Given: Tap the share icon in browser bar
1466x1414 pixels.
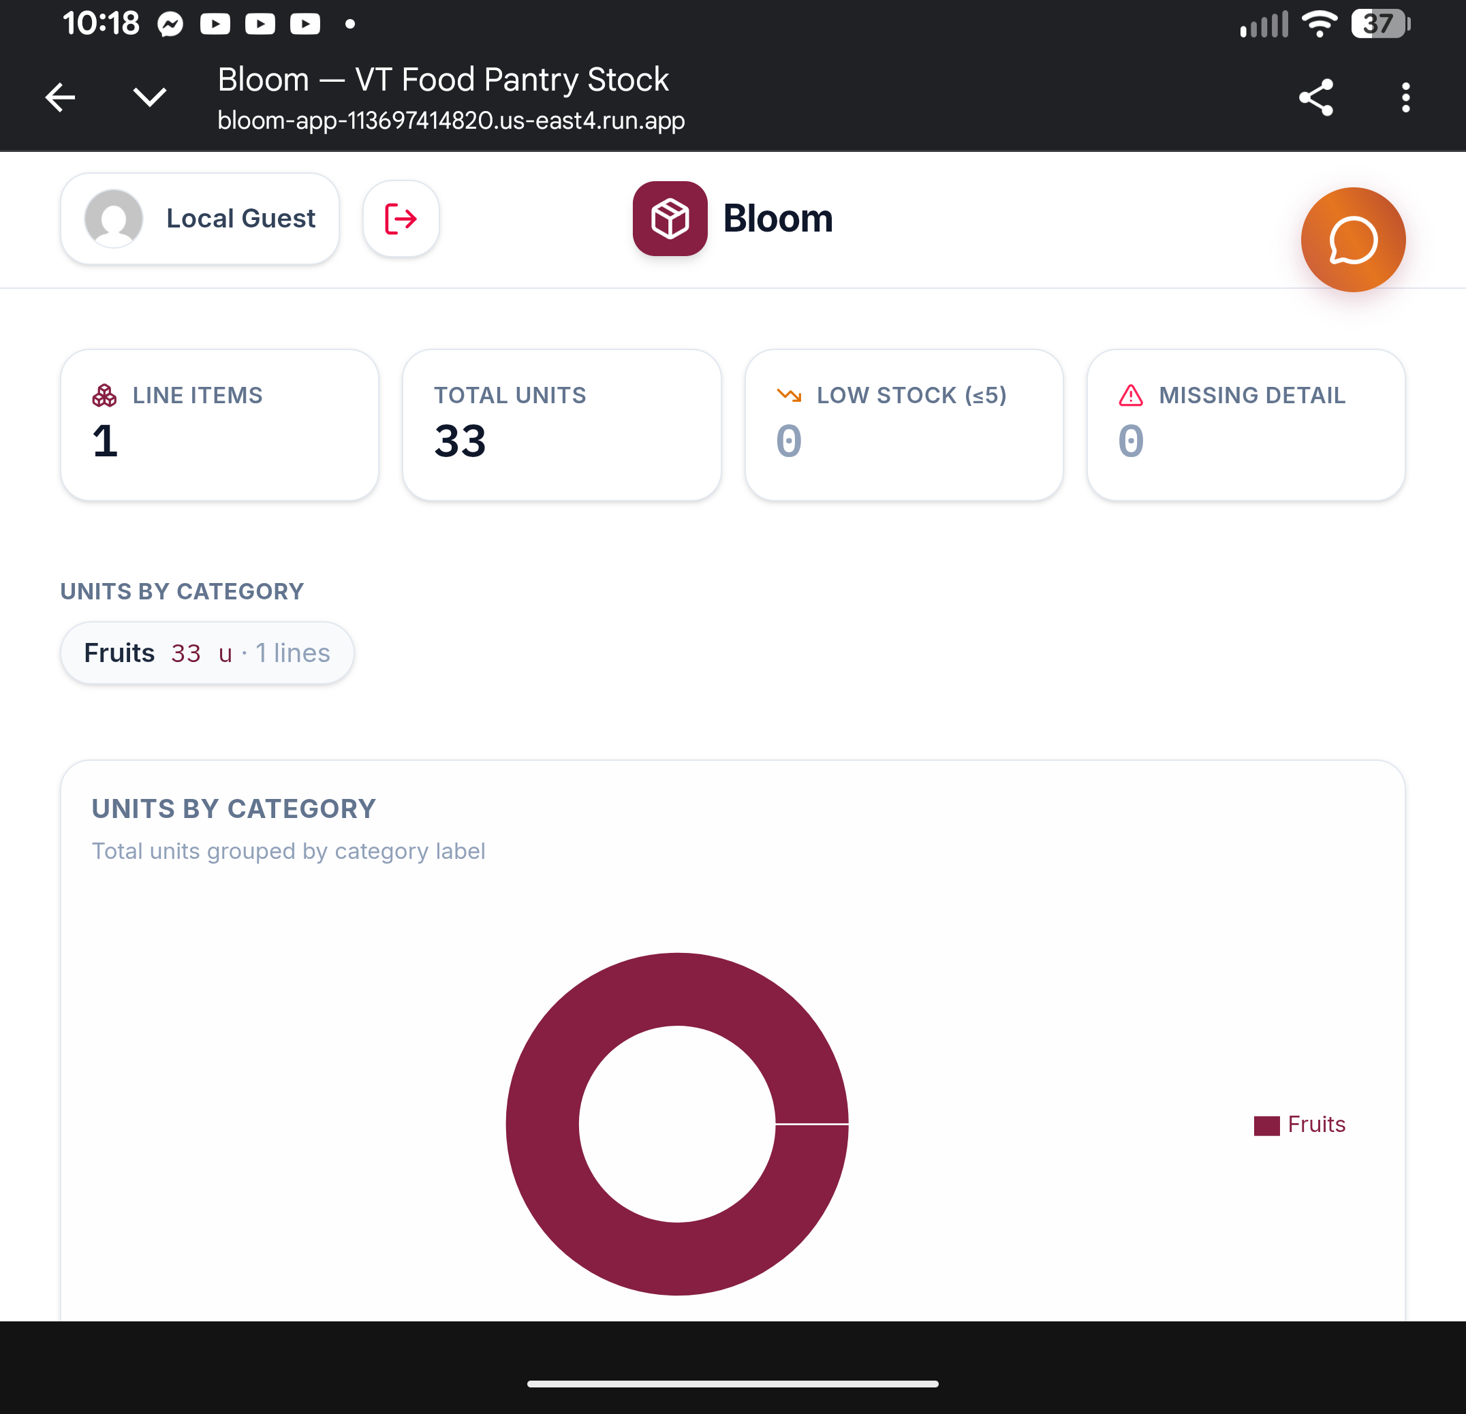Looking at the screenshot, I should coord(1315,97).
